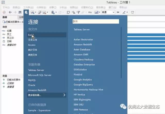165x114 pixels.
Task: Select the 已解决的事件 measure field
Action: click(x=14, y=80)
